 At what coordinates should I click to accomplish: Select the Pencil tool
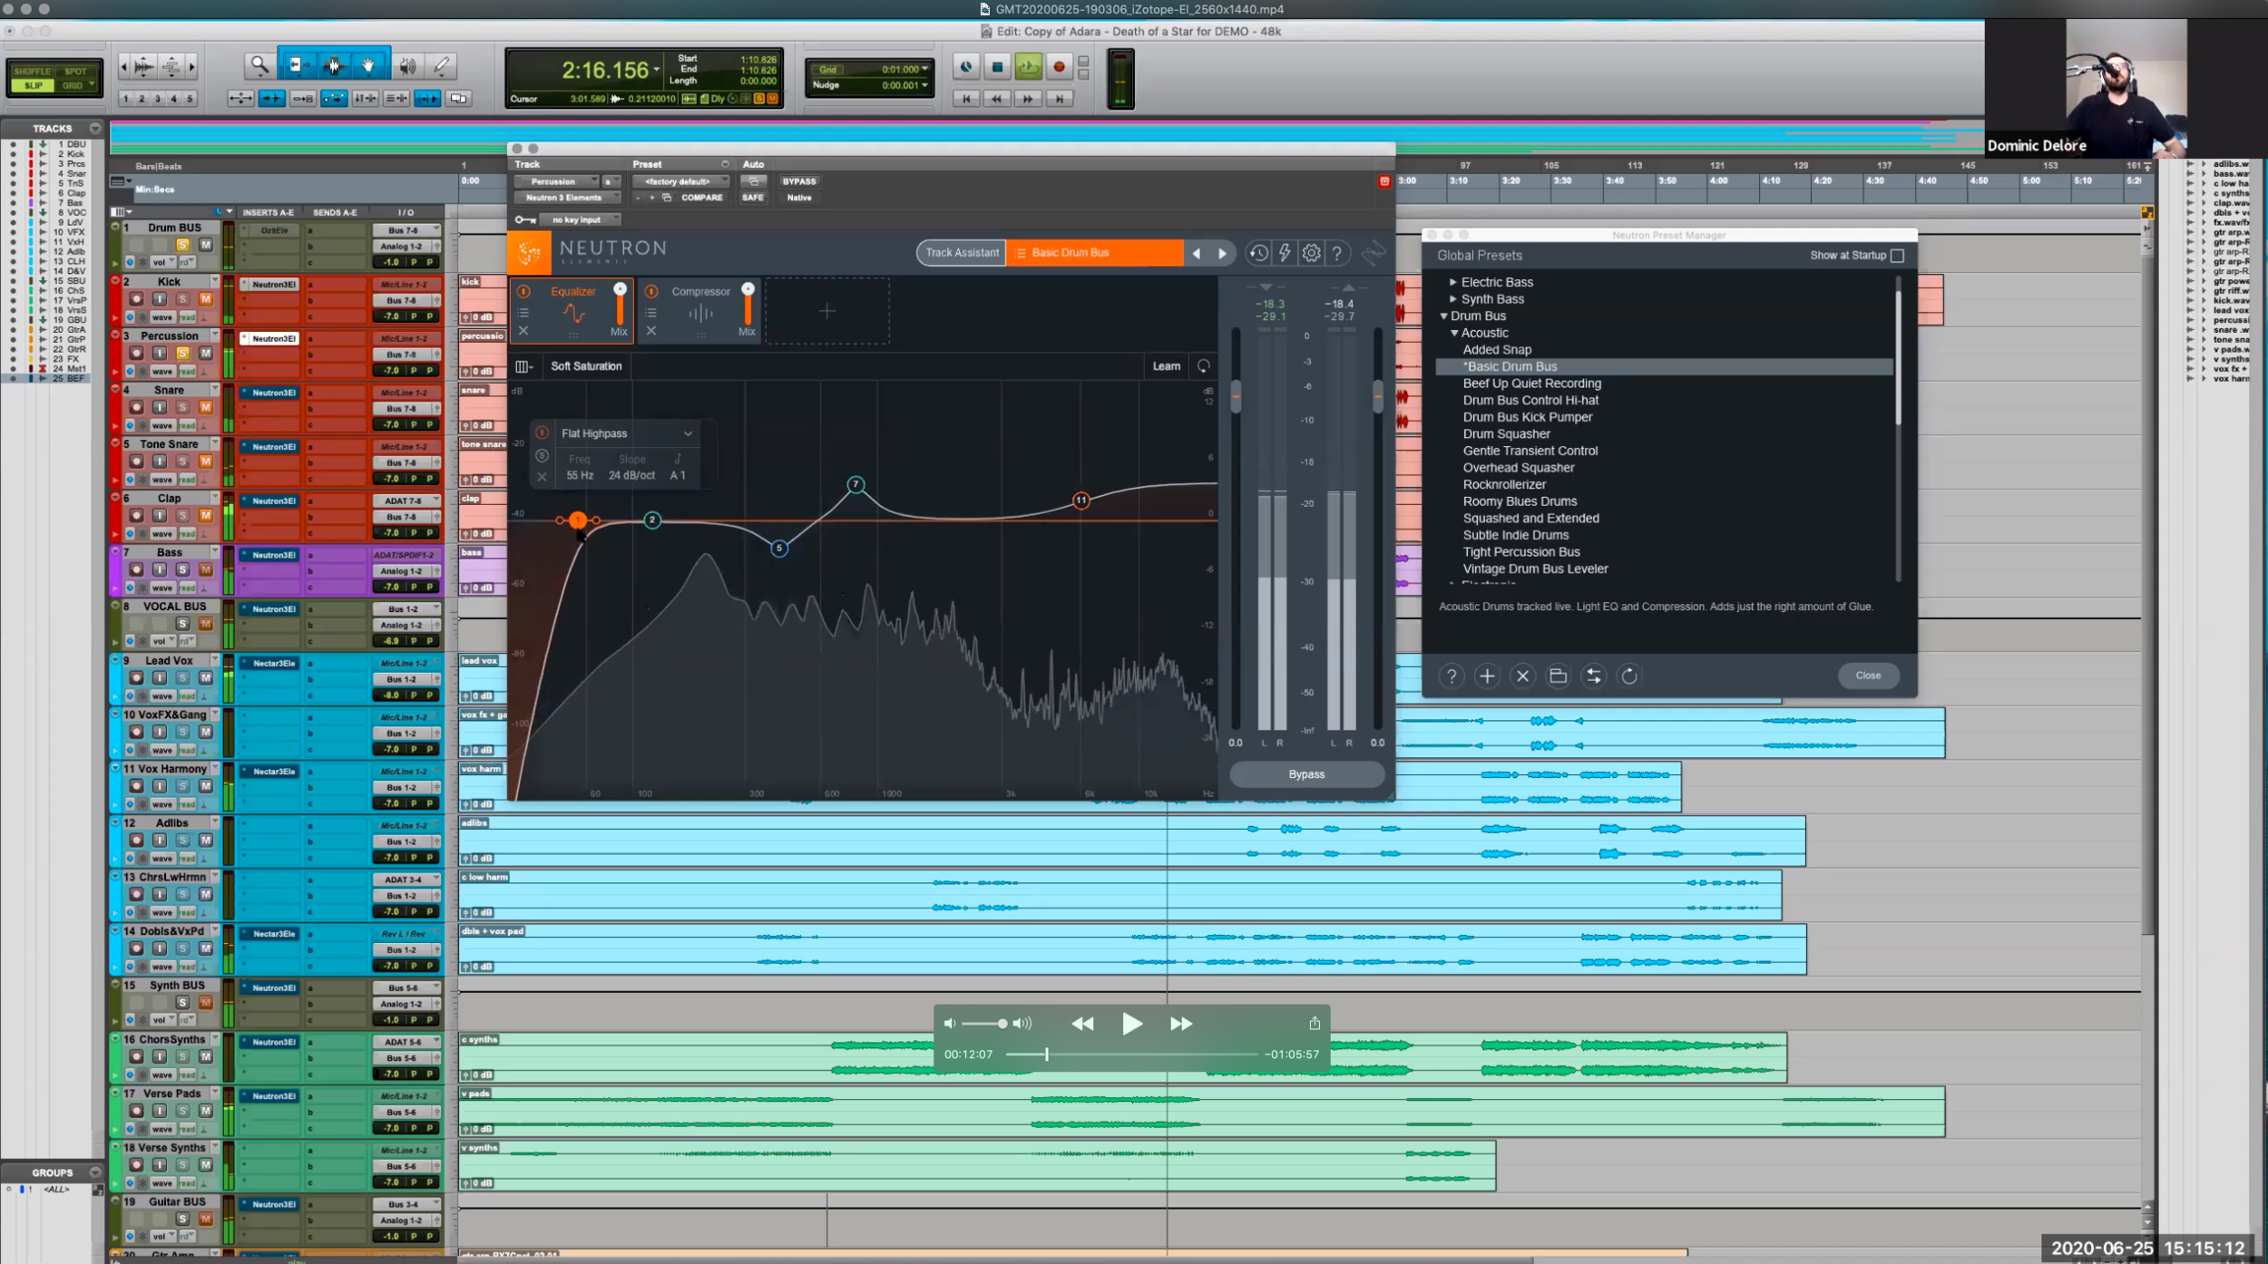pos(442,65)
